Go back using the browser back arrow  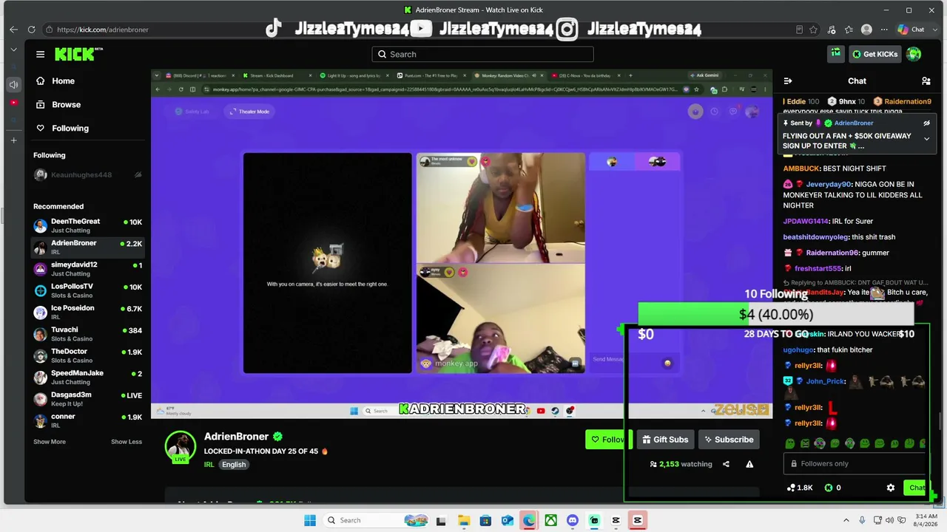pos(13,30)
